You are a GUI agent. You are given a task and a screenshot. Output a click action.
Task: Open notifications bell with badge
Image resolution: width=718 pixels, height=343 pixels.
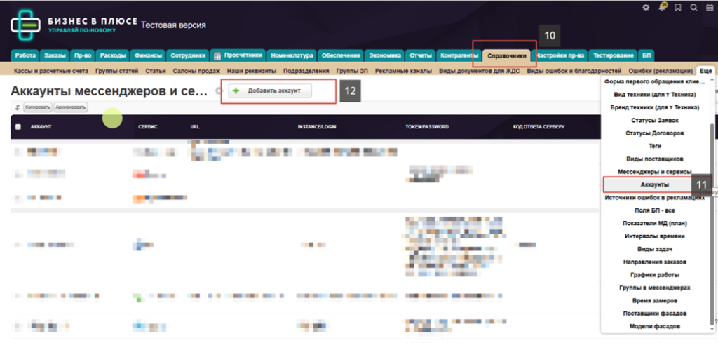pos(663,8)
